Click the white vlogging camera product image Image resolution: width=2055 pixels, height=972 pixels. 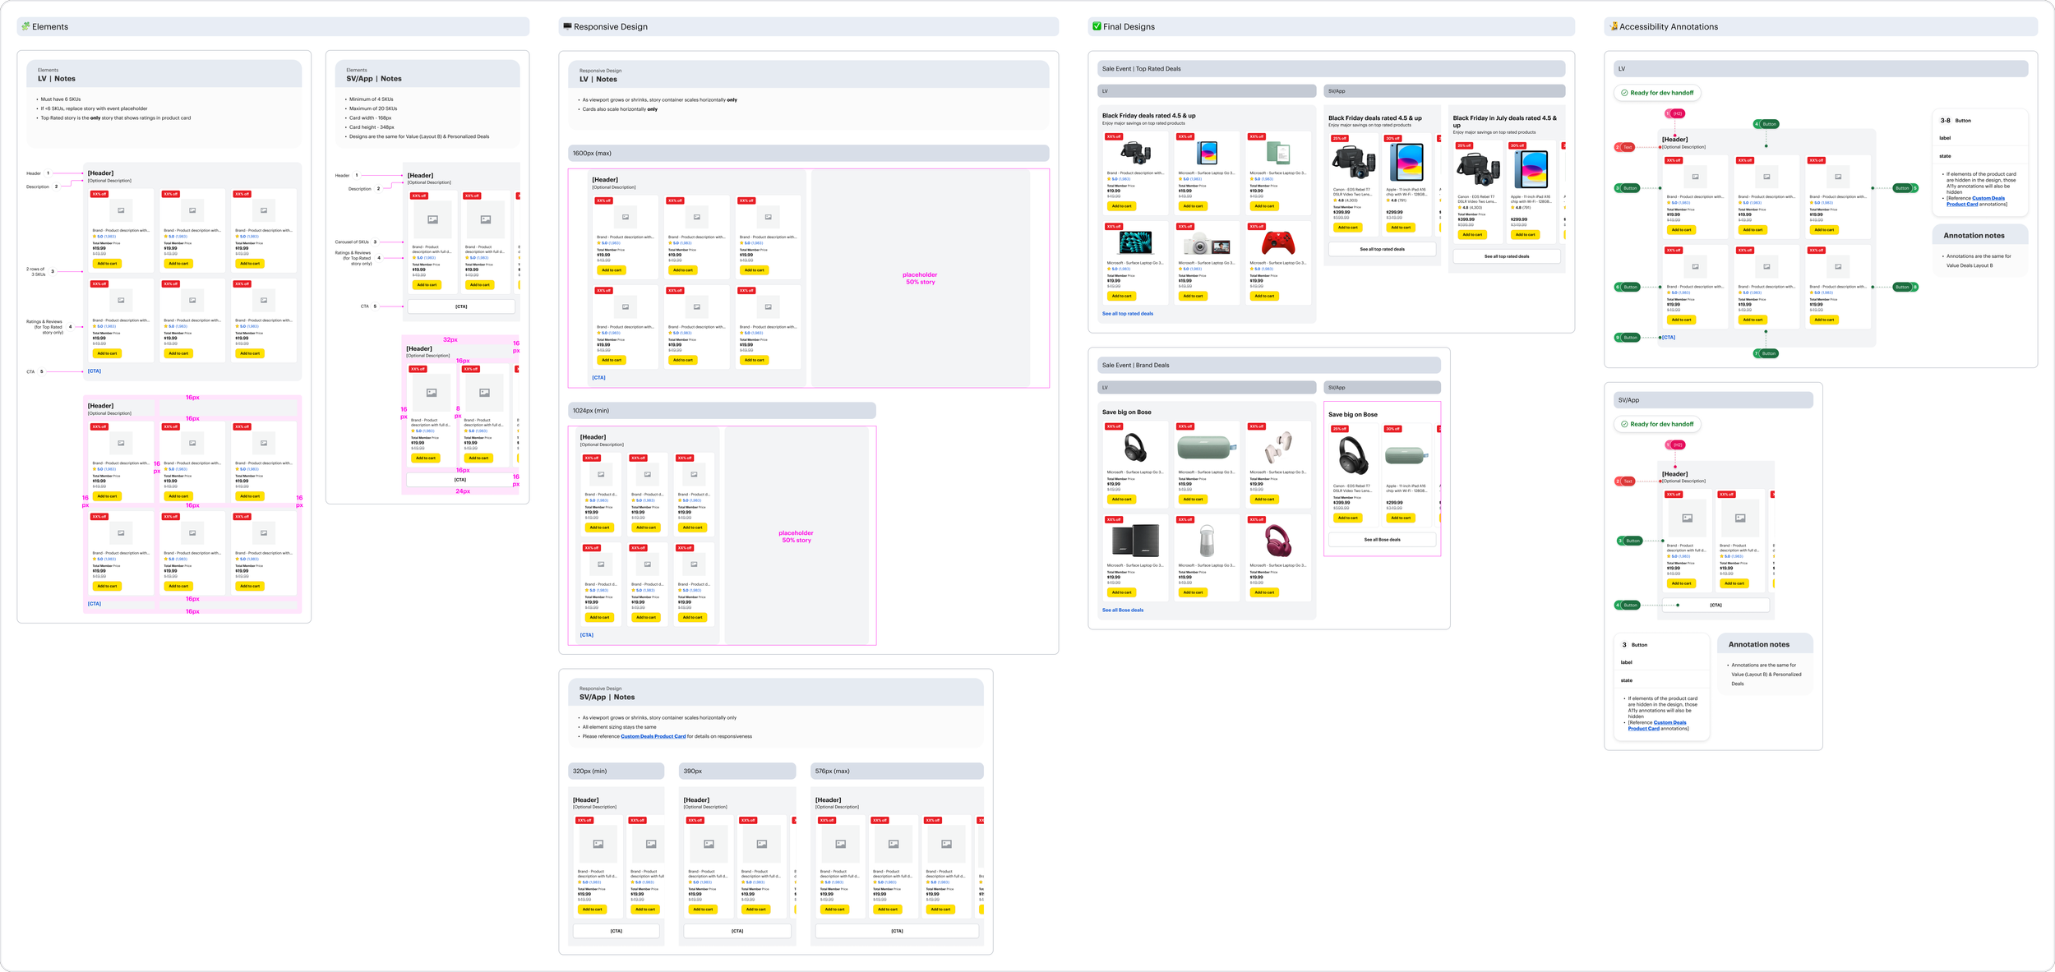1206,245
